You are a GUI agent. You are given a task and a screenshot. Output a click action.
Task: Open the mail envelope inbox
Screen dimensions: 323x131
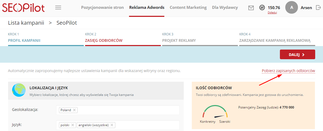tap(251, 8)
